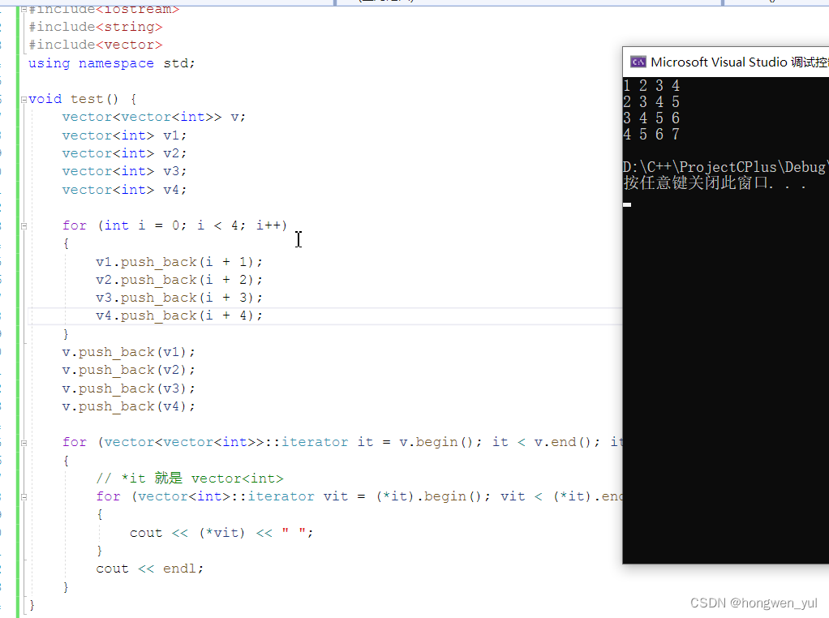Click the CSDN @hongwen_yul watermark text
829x618 pixels.
(x=756, y=603)
